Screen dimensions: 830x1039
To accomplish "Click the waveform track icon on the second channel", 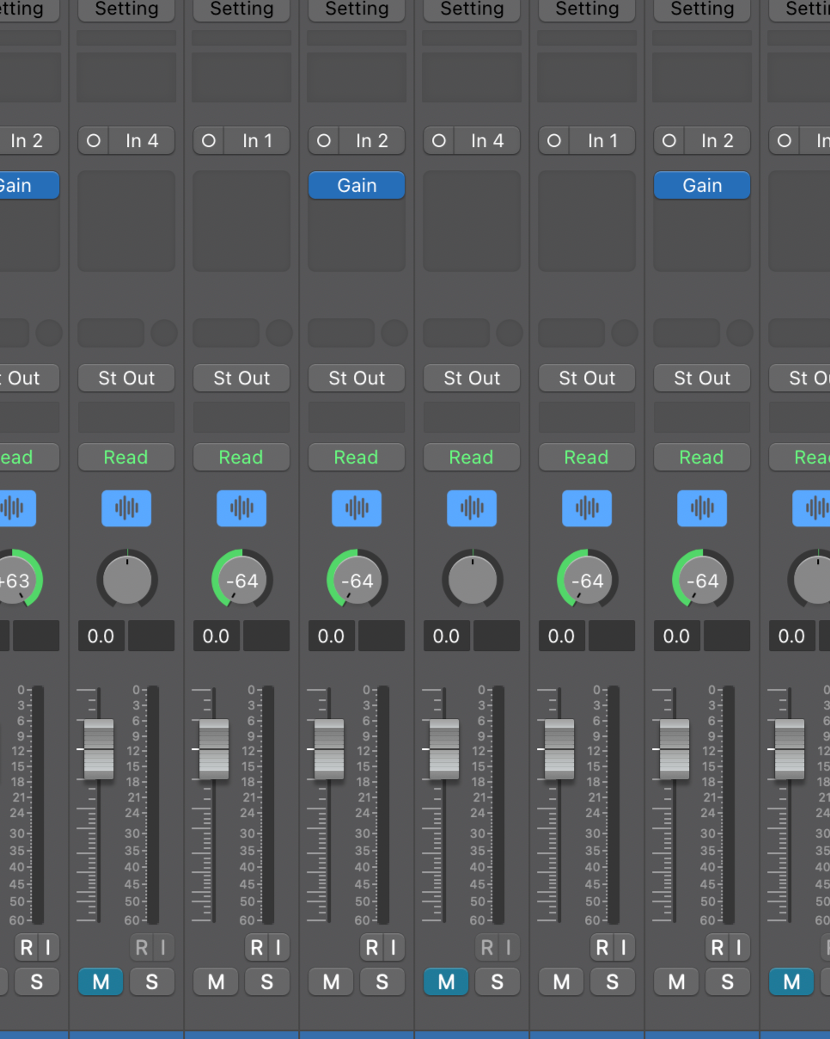I will [x=126, y=508].
